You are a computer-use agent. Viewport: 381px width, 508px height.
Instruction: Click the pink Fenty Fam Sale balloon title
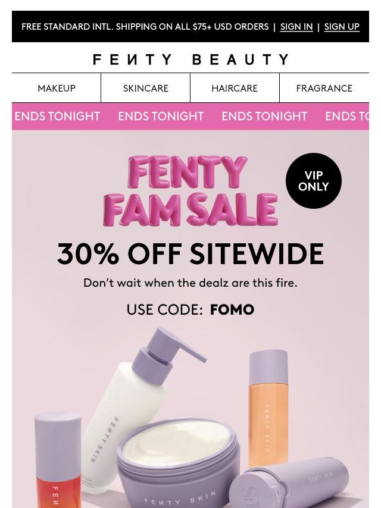[x=190, y=191]
